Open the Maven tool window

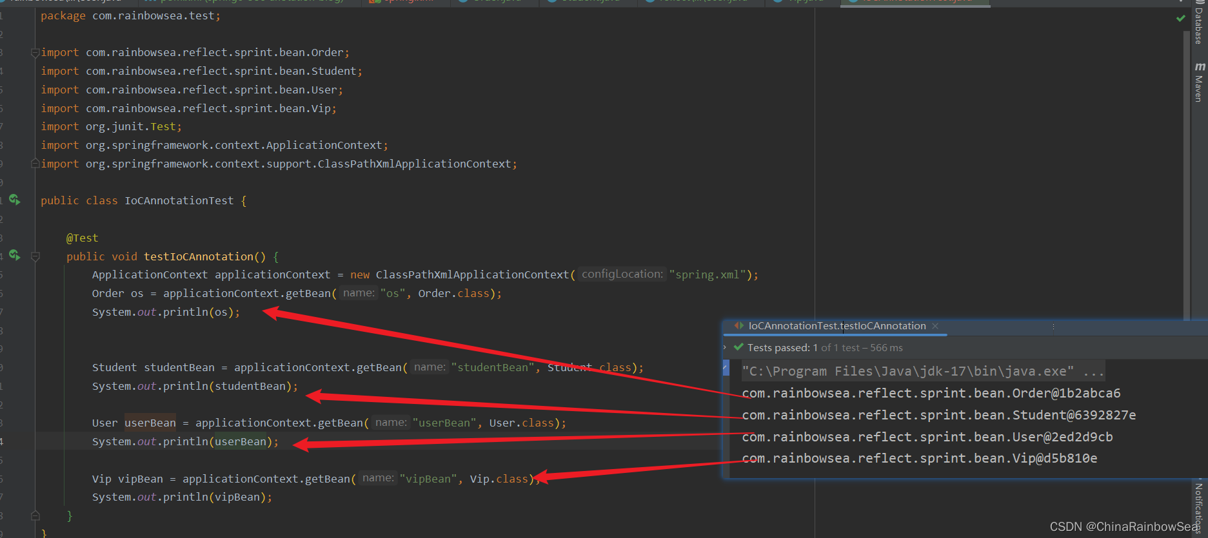click(x=1199, y=82)
